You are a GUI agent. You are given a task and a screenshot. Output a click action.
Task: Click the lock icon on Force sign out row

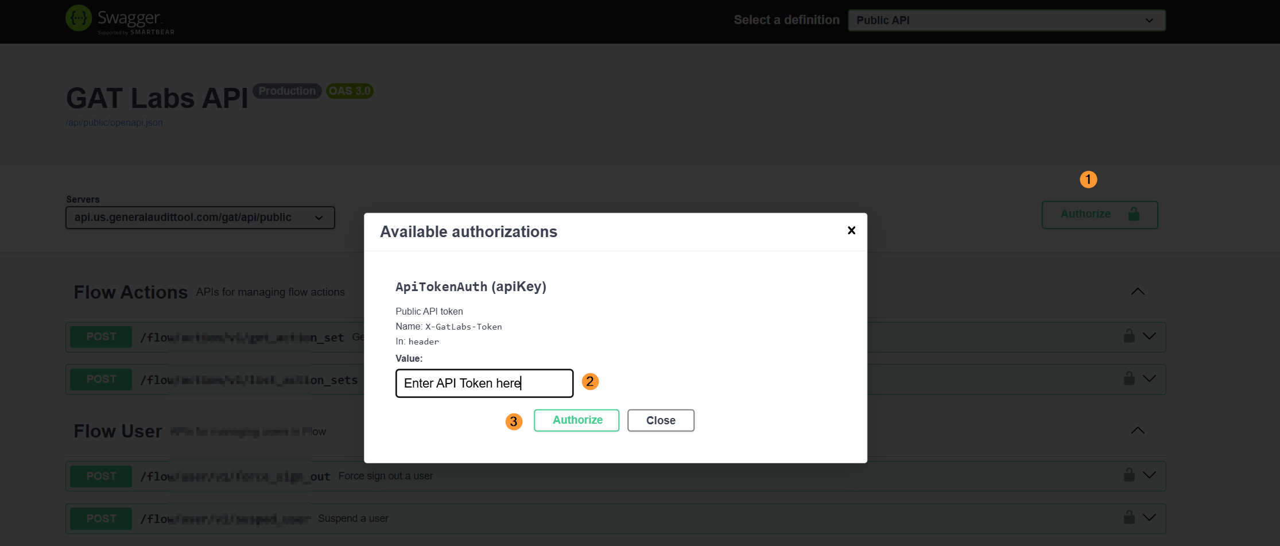(1129, 474)
